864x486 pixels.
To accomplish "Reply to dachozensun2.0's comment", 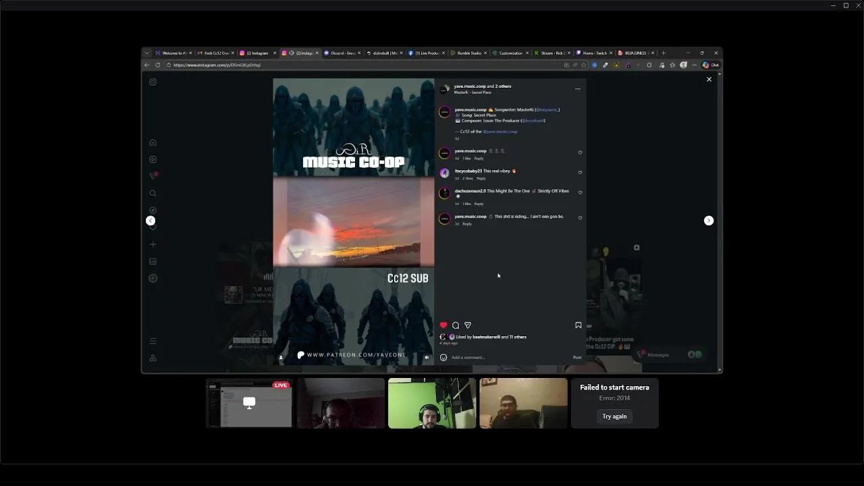I will (x=479, y=204).
